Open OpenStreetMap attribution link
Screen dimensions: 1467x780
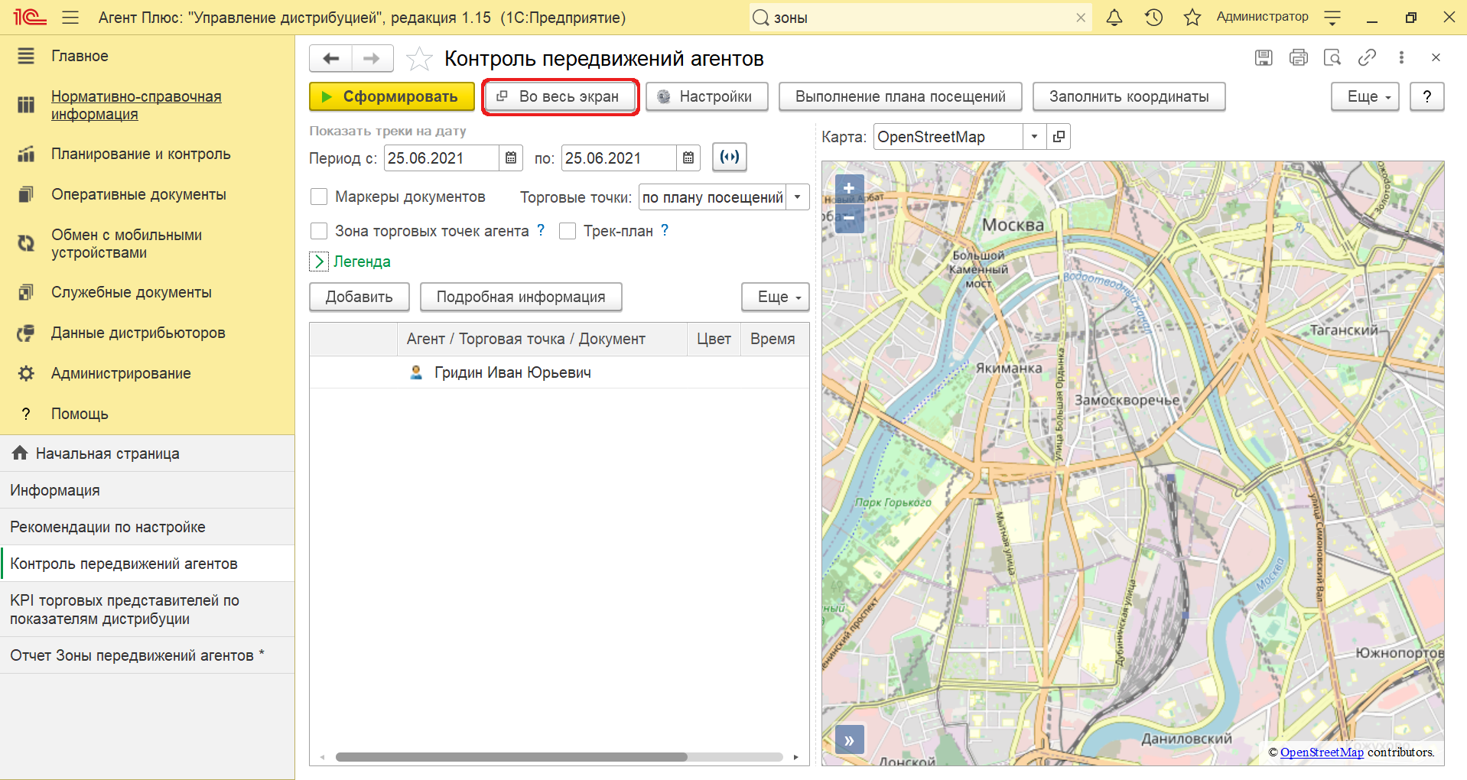click(1322, 752)
